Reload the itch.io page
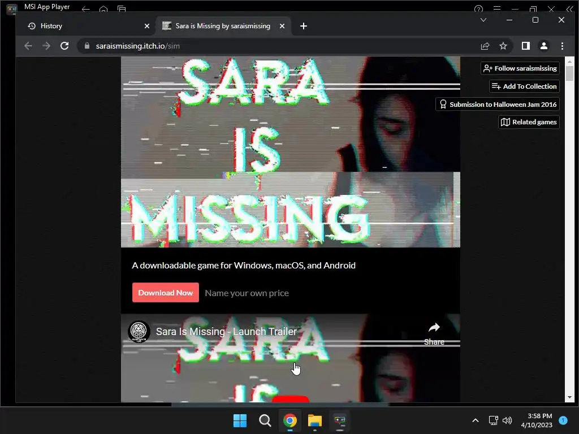 64,46
